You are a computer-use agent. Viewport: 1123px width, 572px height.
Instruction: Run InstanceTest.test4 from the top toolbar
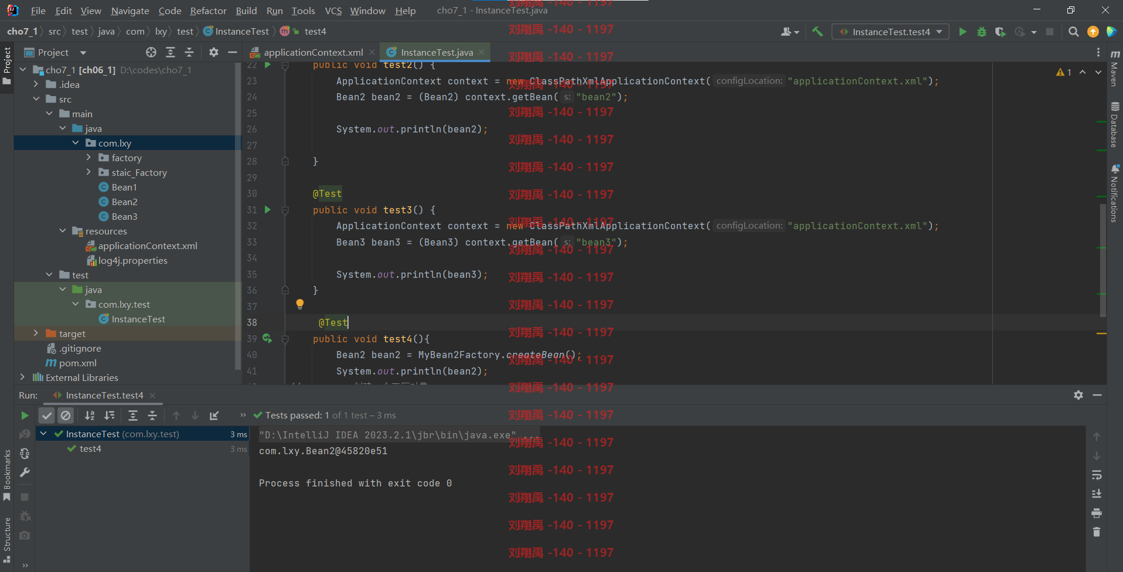coord(962,32)
